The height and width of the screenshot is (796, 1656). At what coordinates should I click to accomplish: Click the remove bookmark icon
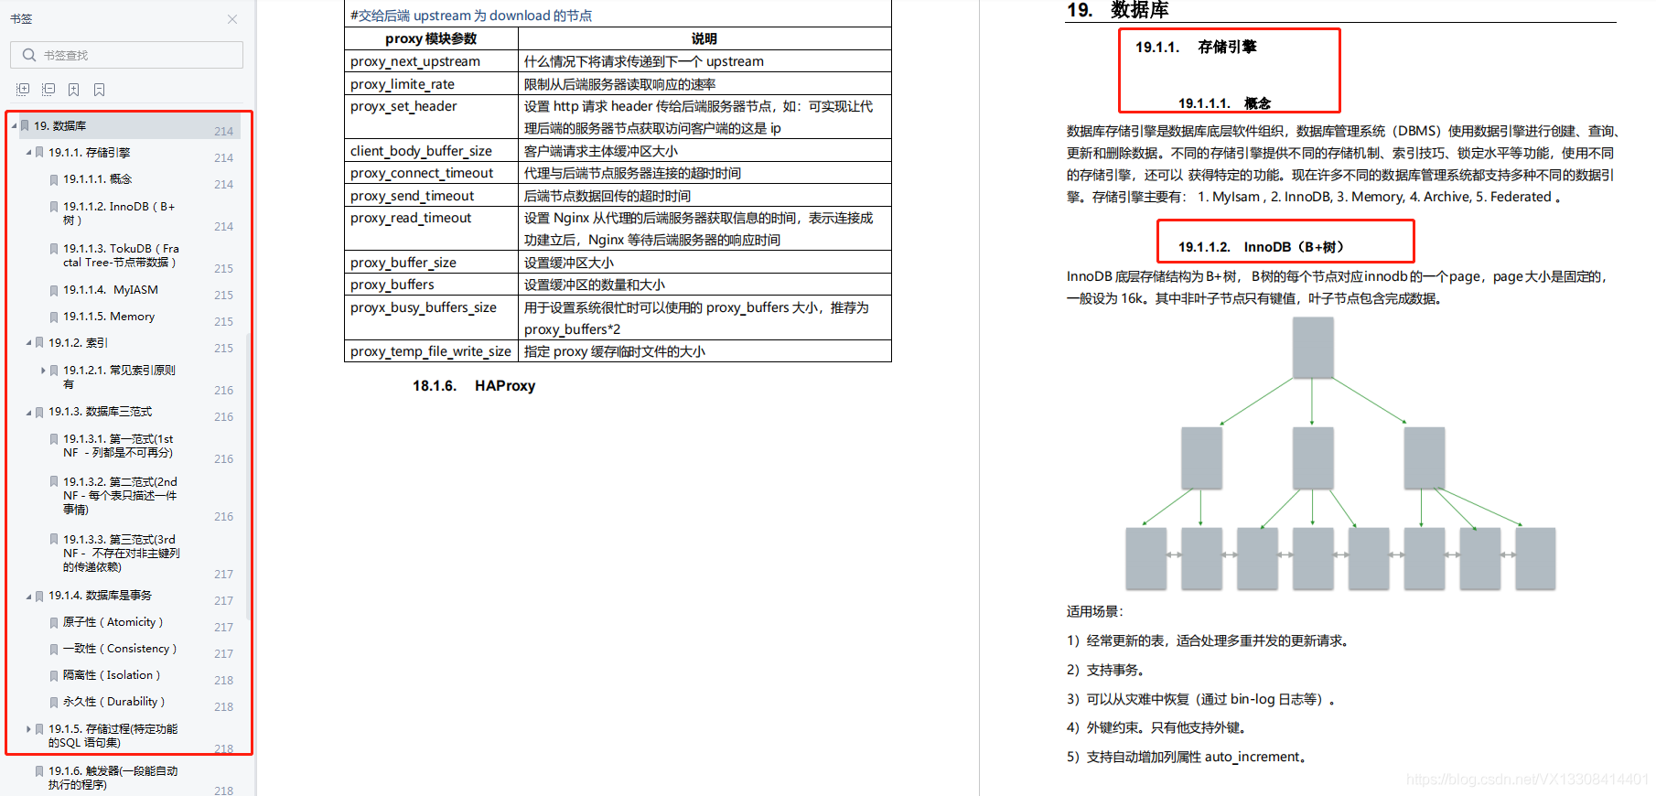pyautogui.click(x=100, y=90)
